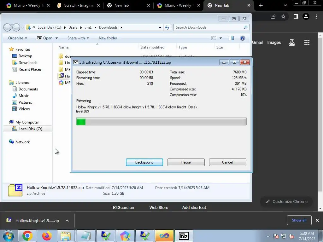
Task: Click the change view icon
Action: [x=214, y=38]
